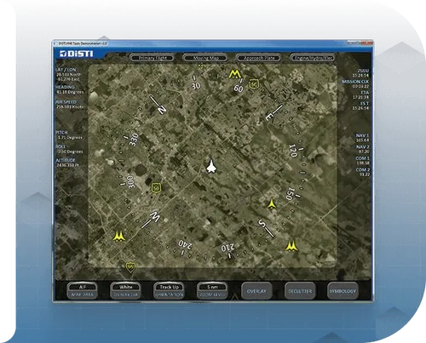Select the single yellow aircraft symbol near the 150 mark
The image size is (426, 343).
pyautogui.click(x=272, y=204)
